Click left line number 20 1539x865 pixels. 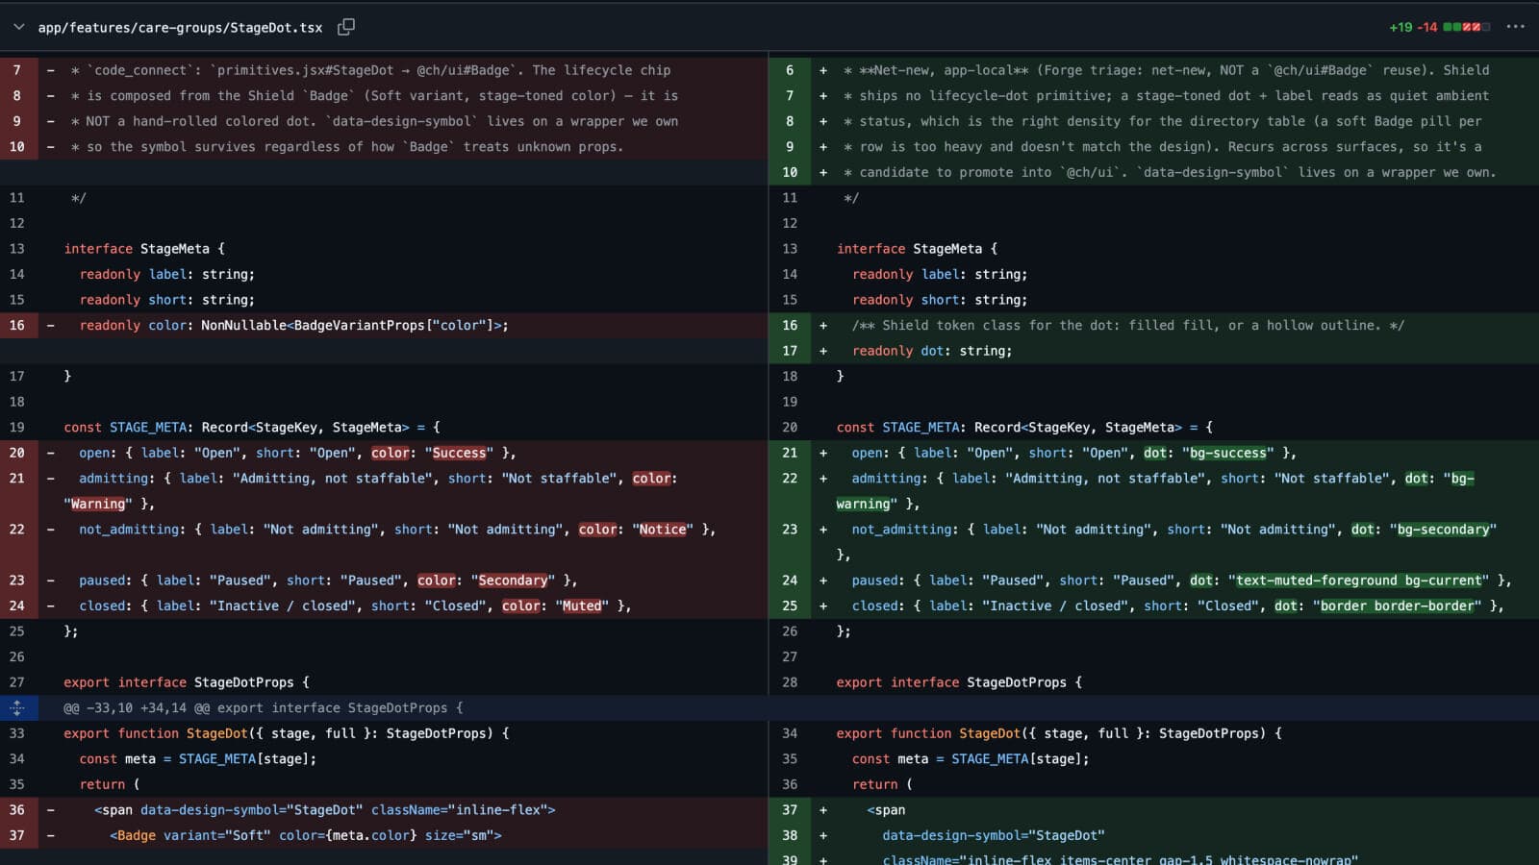(17, 453)
